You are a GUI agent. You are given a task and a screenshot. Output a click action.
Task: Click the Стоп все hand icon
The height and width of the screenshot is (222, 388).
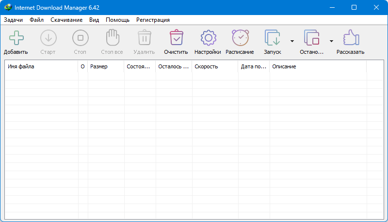coord(113,38)
